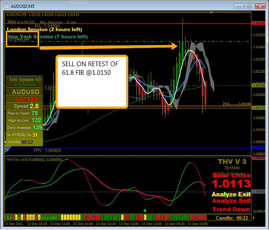This screenshot has height=230, width=269.
Task: Click the AUDUSD,M5 chart window icon
Action: pyautogui.click(x=6, y=6)
